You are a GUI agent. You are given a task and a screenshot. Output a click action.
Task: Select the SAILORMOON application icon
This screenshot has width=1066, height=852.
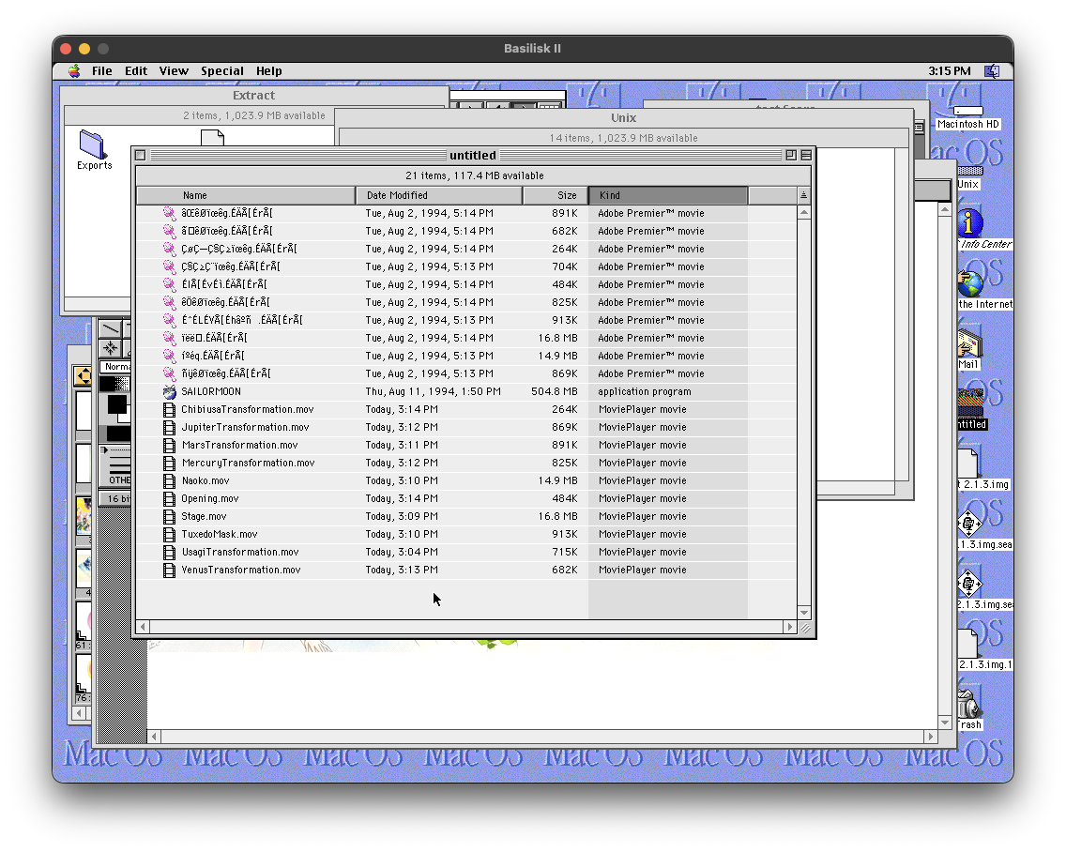[x=169, y=392]
